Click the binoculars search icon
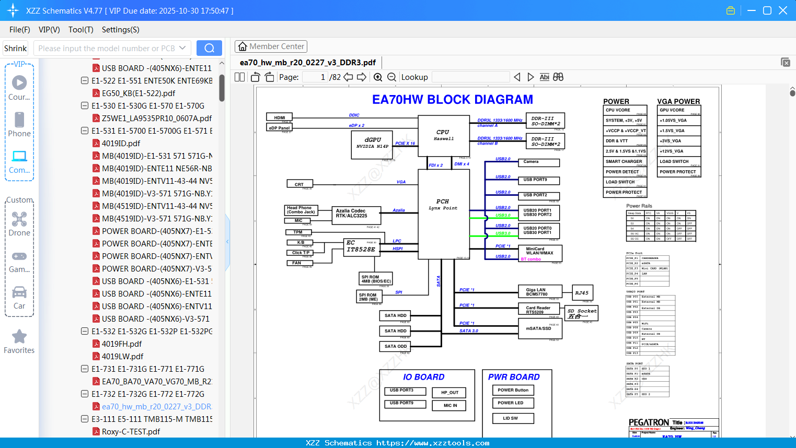The image size is (796, 448). point(558,77)
